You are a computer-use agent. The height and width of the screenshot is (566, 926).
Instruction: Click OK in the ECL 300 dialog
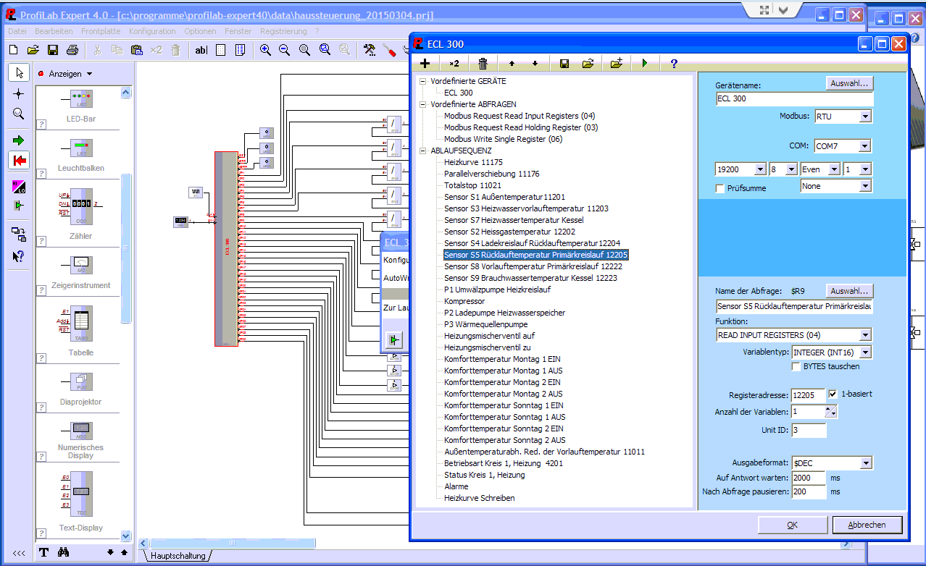pos(792,525)
